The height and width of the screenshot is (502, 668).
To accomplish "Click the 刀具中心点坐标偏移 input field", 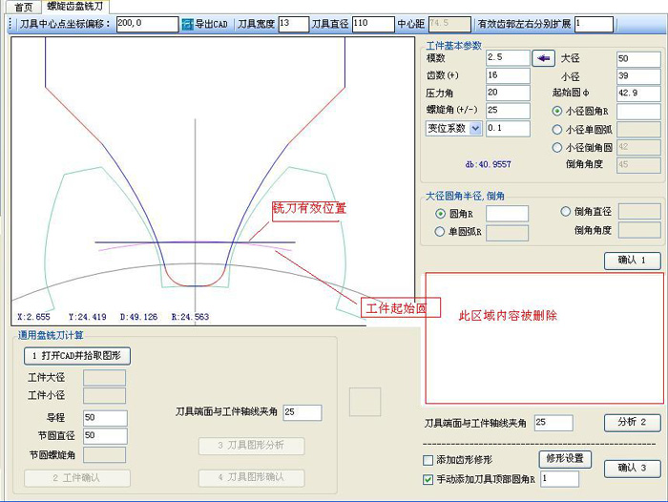I will (x=147, y=24).
